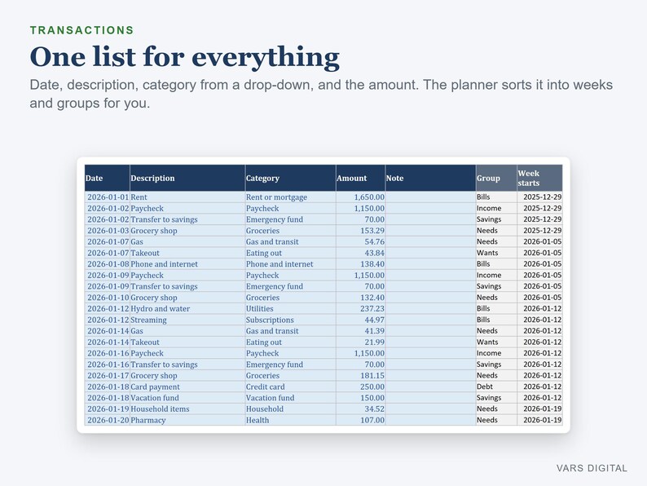Click the empty Note cell in Rent row
Screen dimensions: 647x486
tap(430, 197)
